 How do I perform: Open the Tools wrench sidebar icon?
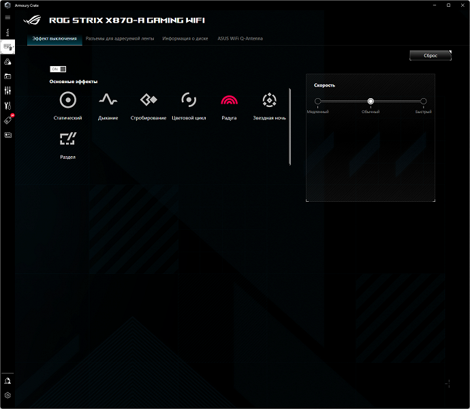click(7, 106)
